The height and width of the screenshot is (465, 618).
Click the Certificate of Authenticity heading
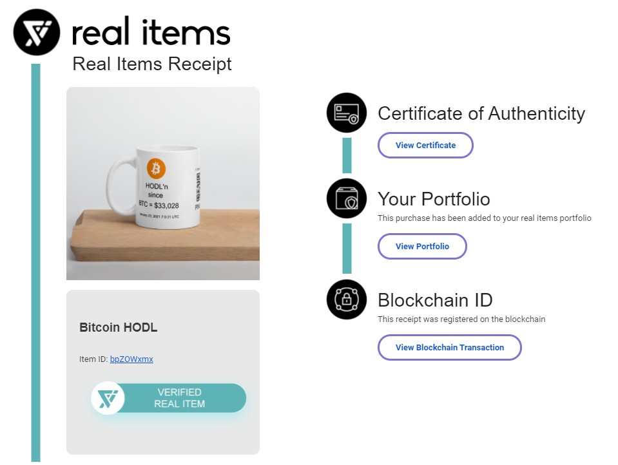click(481, 114)
